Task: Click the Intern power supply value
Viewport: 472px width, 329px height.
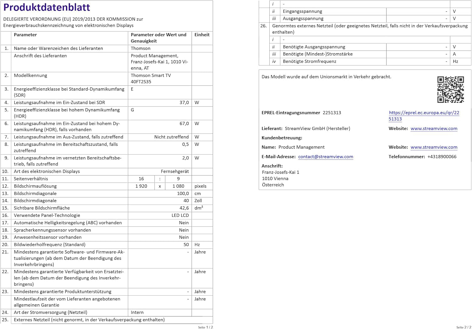Action: [137, 312]
